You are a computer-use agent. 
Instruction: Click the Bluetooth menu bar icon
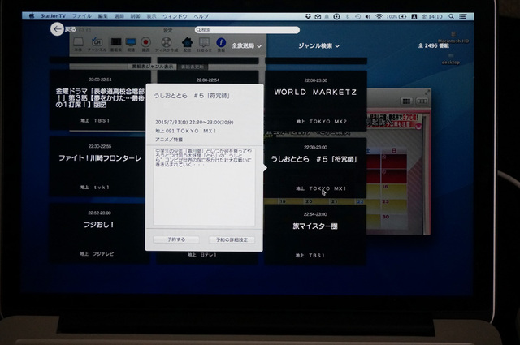point(347,16)
